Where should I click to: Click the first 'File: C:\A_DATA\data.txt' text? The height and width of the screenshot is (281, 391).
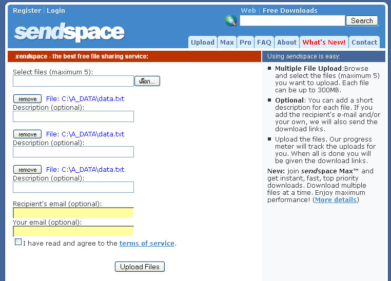(85, 99)
